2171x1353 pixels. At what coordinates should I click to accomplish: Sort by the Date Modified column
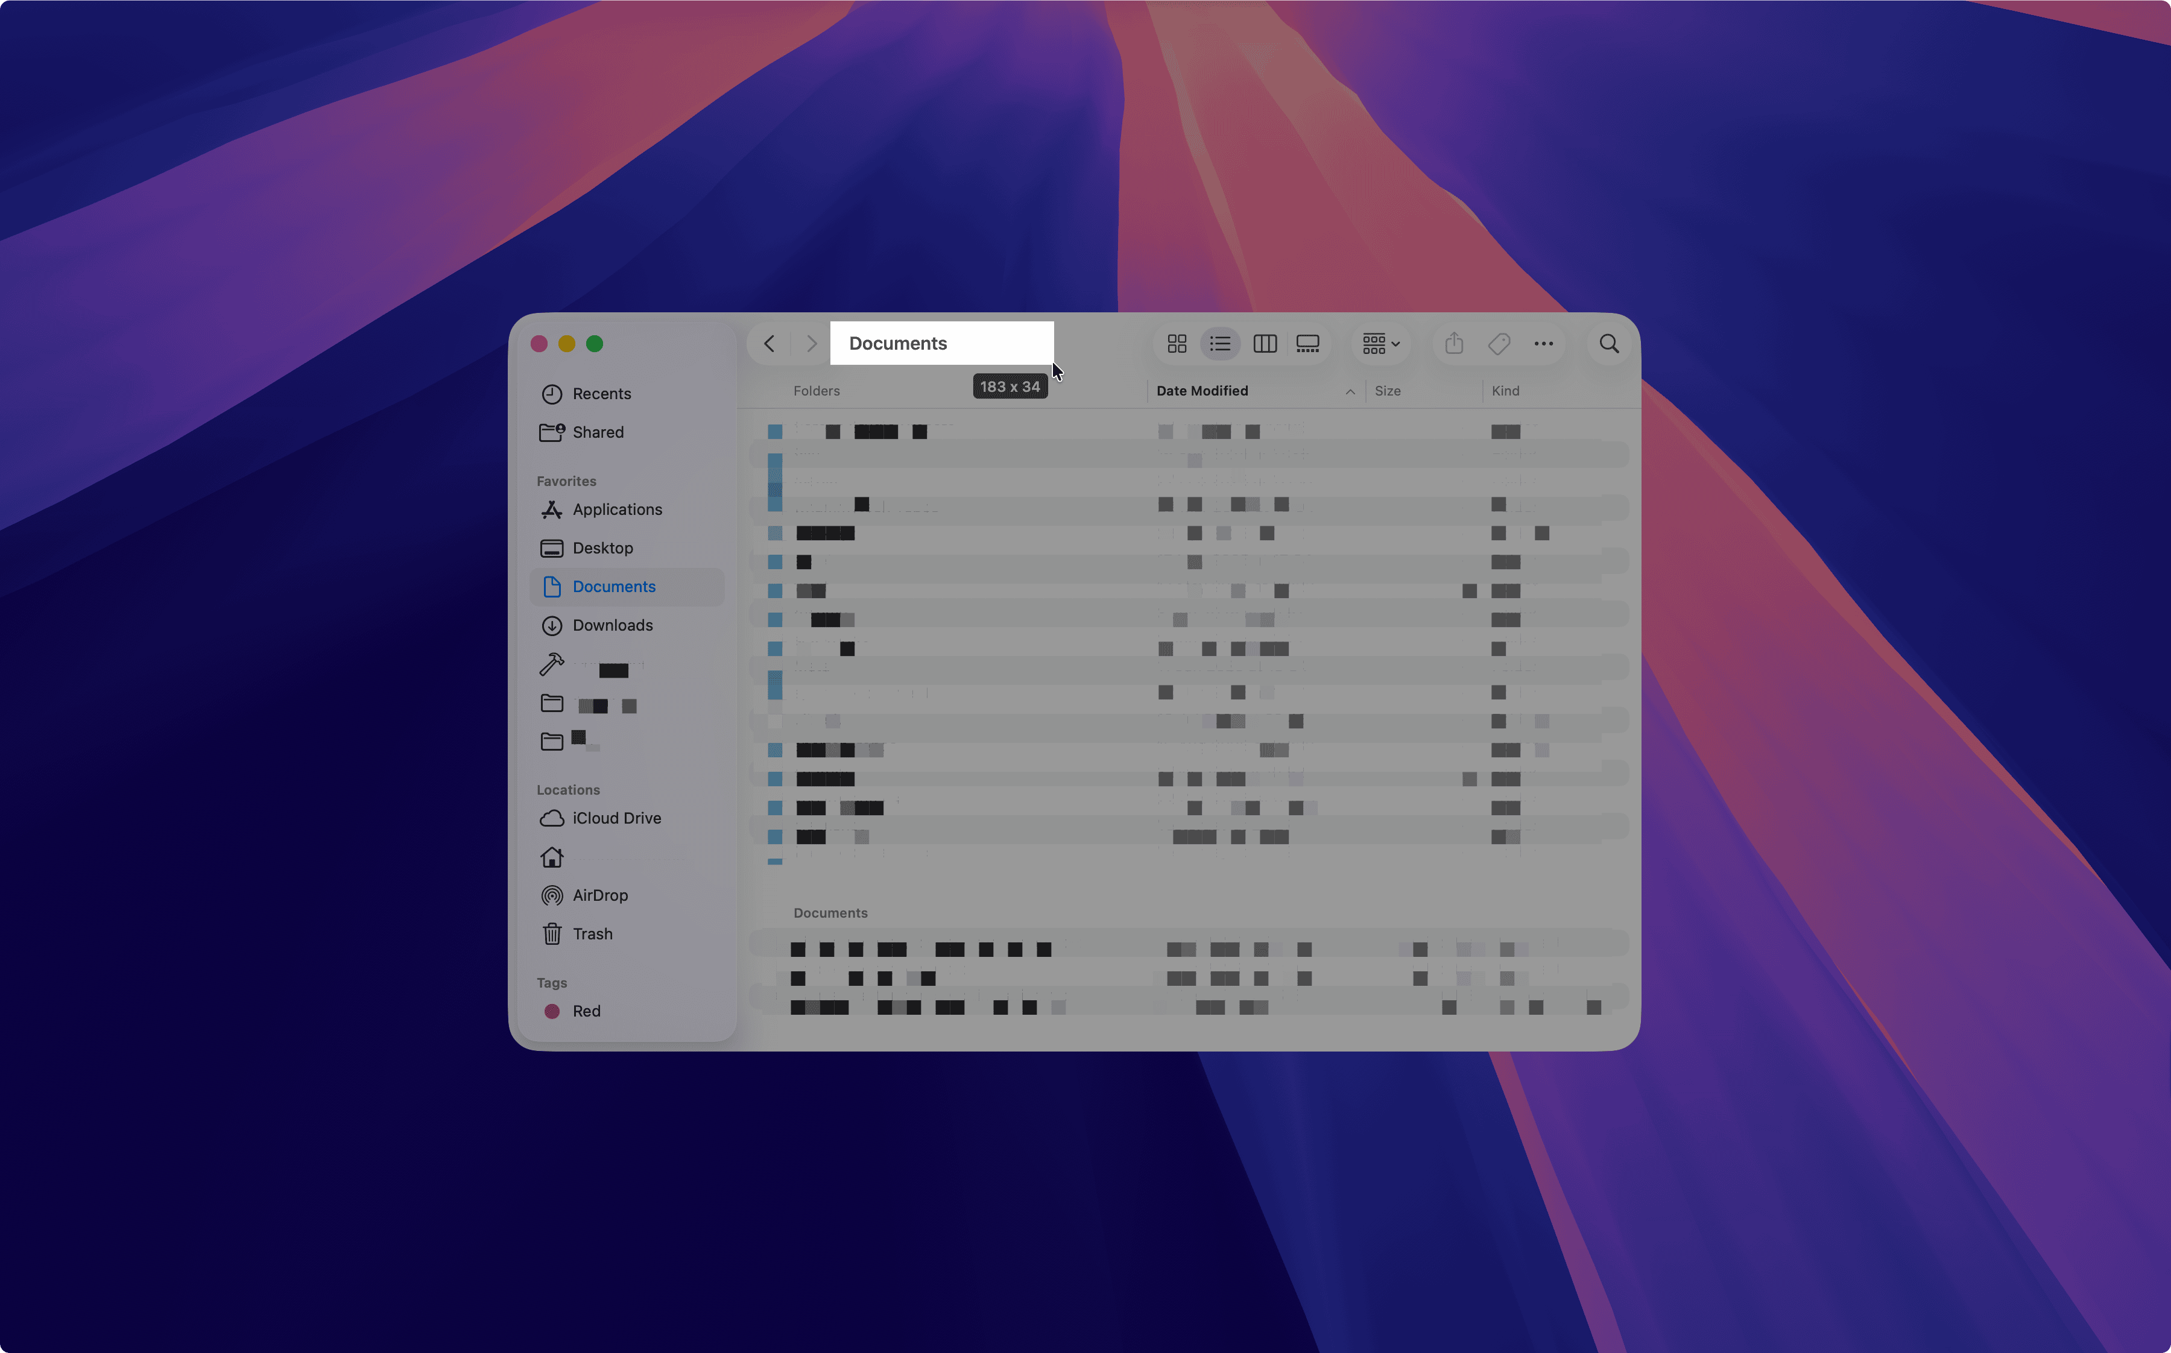pos(1202,391)
